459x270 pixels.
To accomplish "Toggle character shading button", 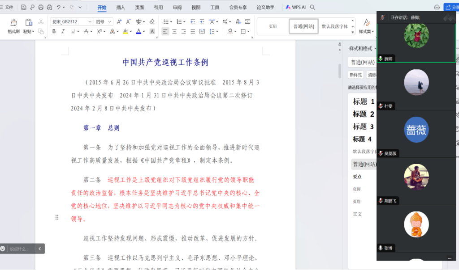I will pyautogui.click(x=152, y=31).
